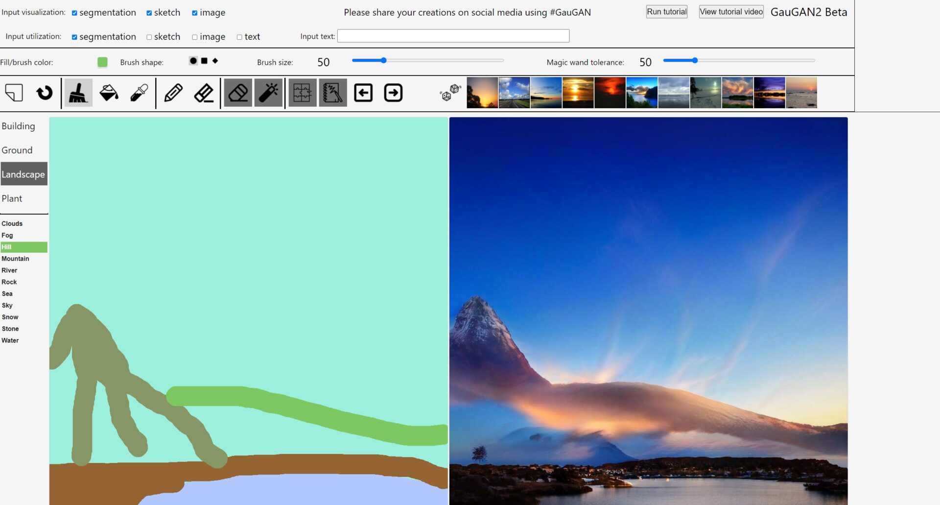Click the Run tutorial button
The image size is (940, 505).
(x=667, y=12)
